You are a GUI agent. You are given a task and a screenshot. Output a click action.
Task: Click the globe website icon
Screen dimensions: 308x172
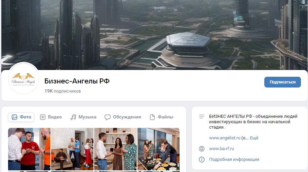point(202,149)
